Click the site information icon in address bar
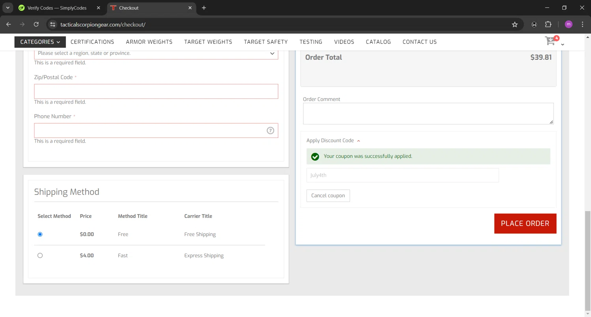Screen dimensions: 591x317 (x=52, y=24)
